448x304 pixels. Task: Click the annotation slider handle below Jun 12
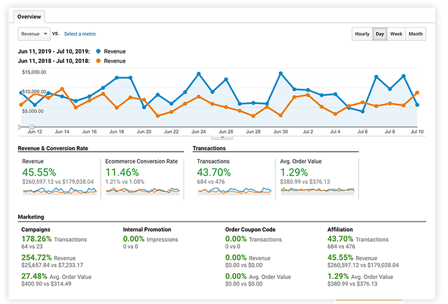[x=32, y=127]
